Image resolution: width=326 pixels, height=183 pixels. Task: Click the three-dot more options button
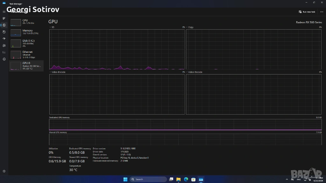[322, 12]
